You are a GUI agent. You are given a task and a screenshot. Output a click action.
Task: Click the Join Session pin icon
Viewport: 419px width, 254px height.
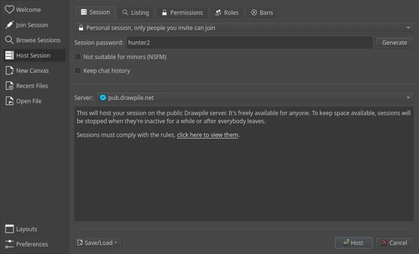[10, 25]
